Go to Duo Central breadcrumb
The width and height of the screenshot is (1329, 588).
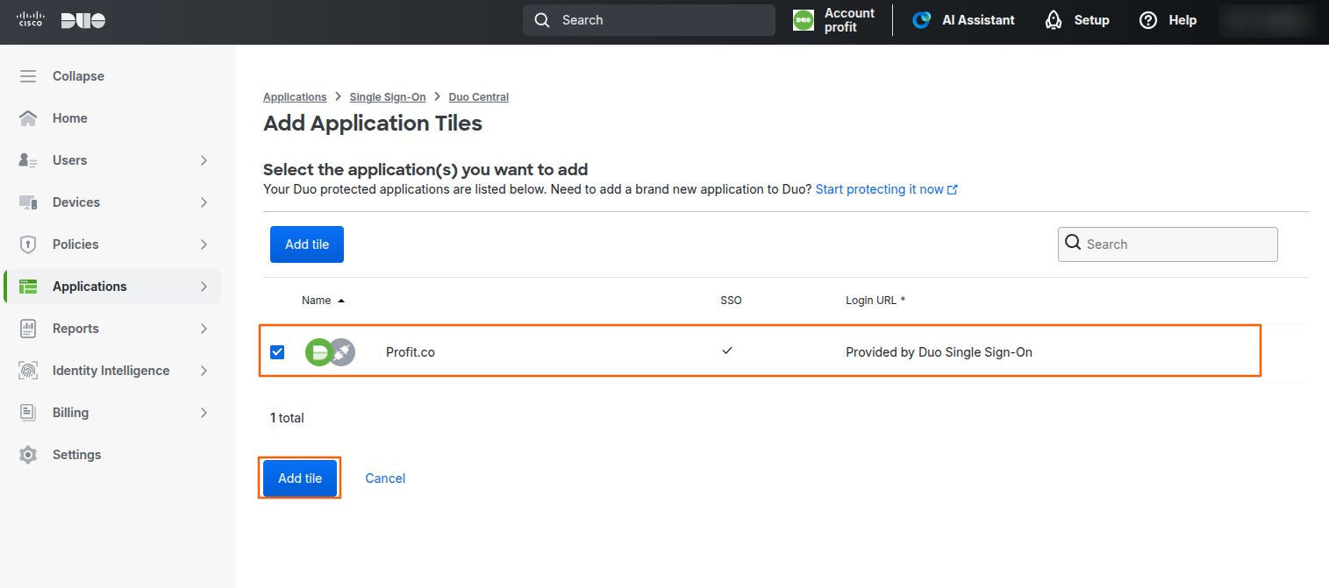click(x=479, y=97)
